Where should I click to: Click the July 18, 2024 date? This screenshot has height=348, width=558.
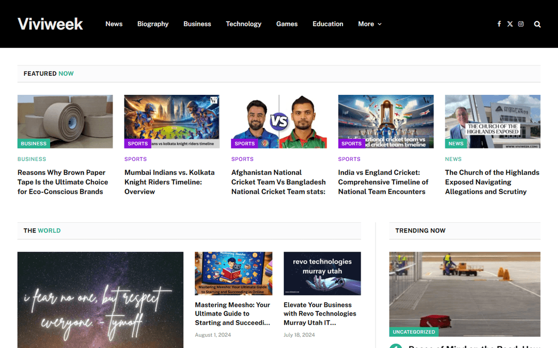click(299, 335)
